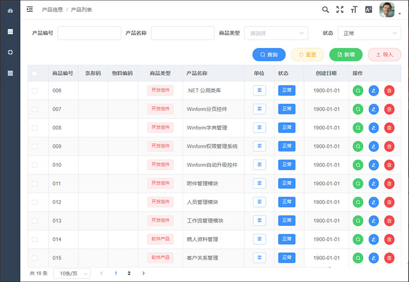The width and height of the screenshot is (409, 282).
Task: Click the 查询 search button
Action: 269,55
